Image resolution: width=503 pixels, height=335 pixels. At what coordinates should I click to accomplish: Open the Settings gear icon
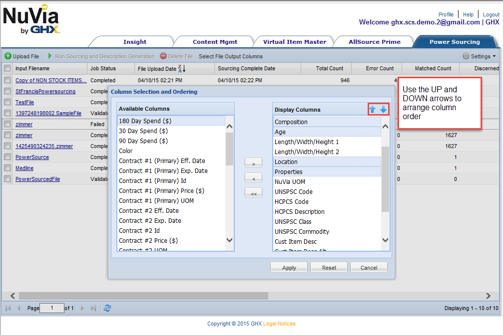click(x=466, y=56)
